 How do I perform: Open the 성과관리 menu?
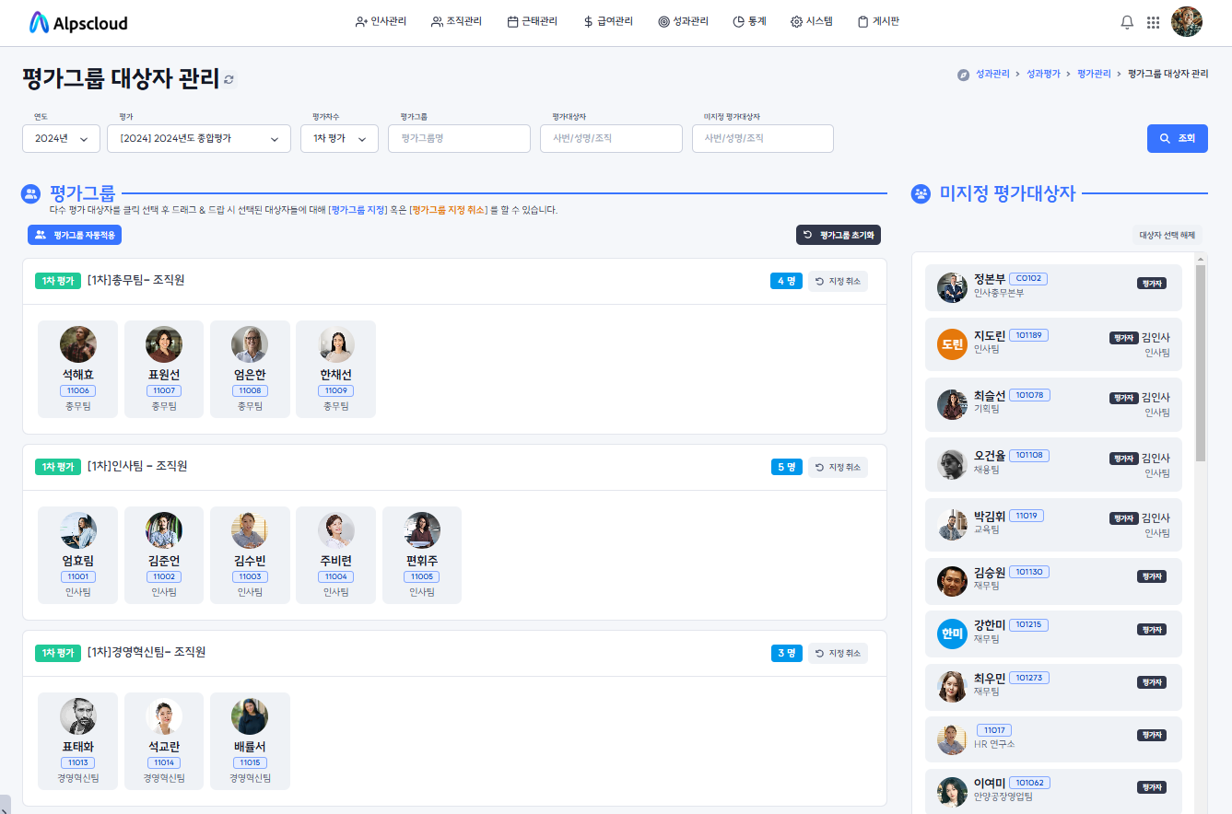(683, 22)
